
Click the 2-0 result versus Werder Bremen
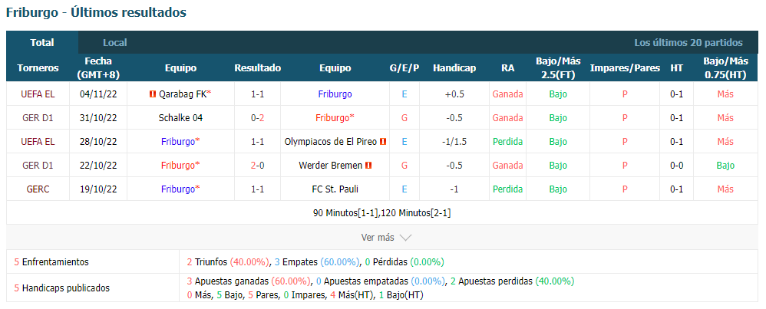[x=257, y=166]
